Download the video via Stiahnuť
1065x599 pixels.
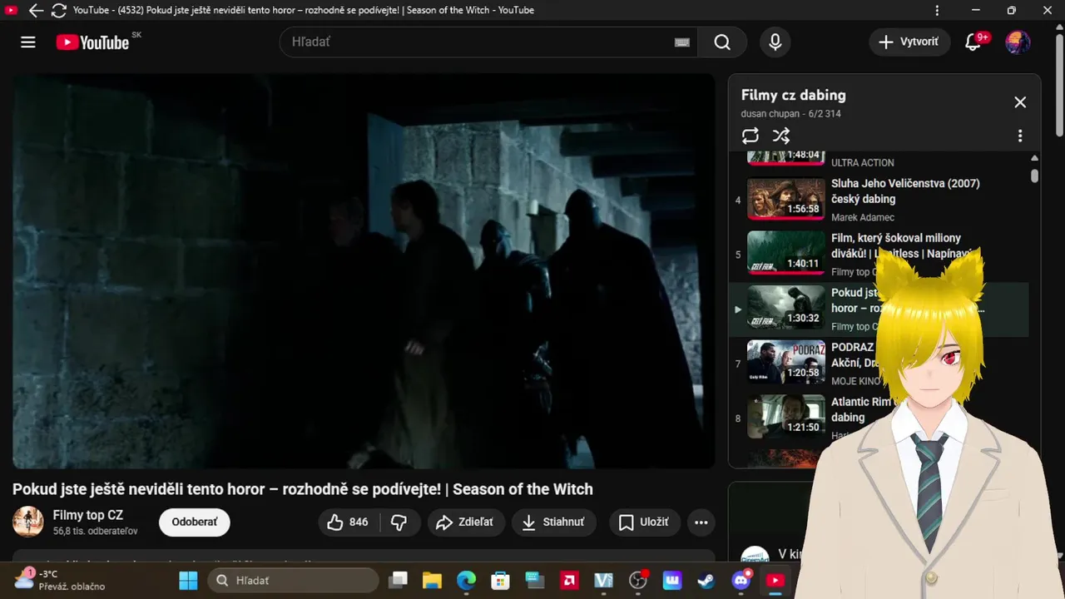(553, 522)
